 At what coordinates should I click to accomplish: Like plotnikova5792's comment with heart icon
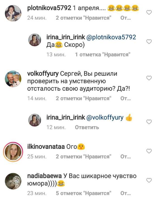149,12
